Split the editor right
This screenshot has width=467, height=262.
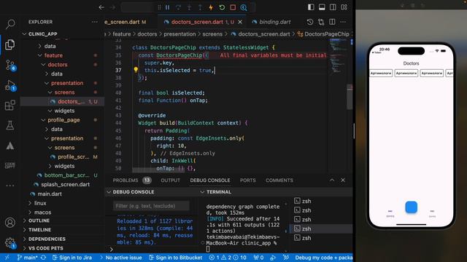[x=332, y=22]
